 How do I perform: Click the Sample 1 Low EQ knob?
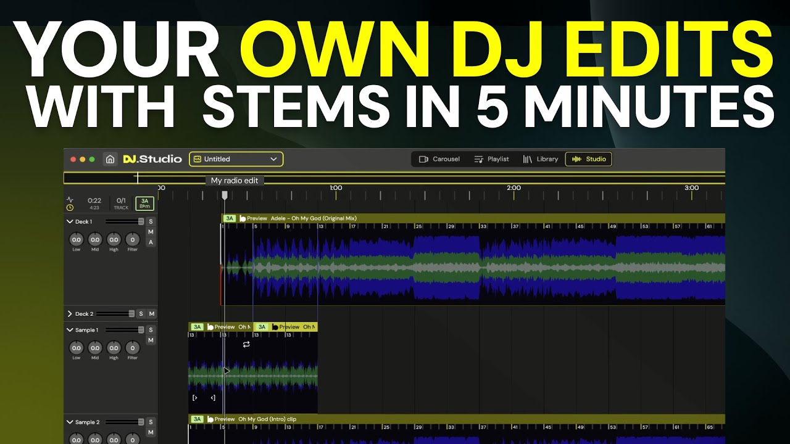(x=76, y=348)
